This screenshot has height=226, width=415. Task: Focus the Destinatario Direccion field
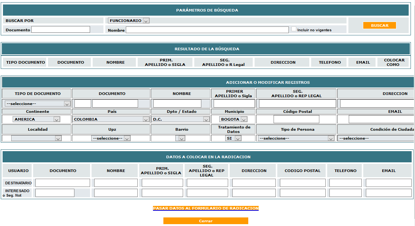pyautogui.click(x=254, y=183)
